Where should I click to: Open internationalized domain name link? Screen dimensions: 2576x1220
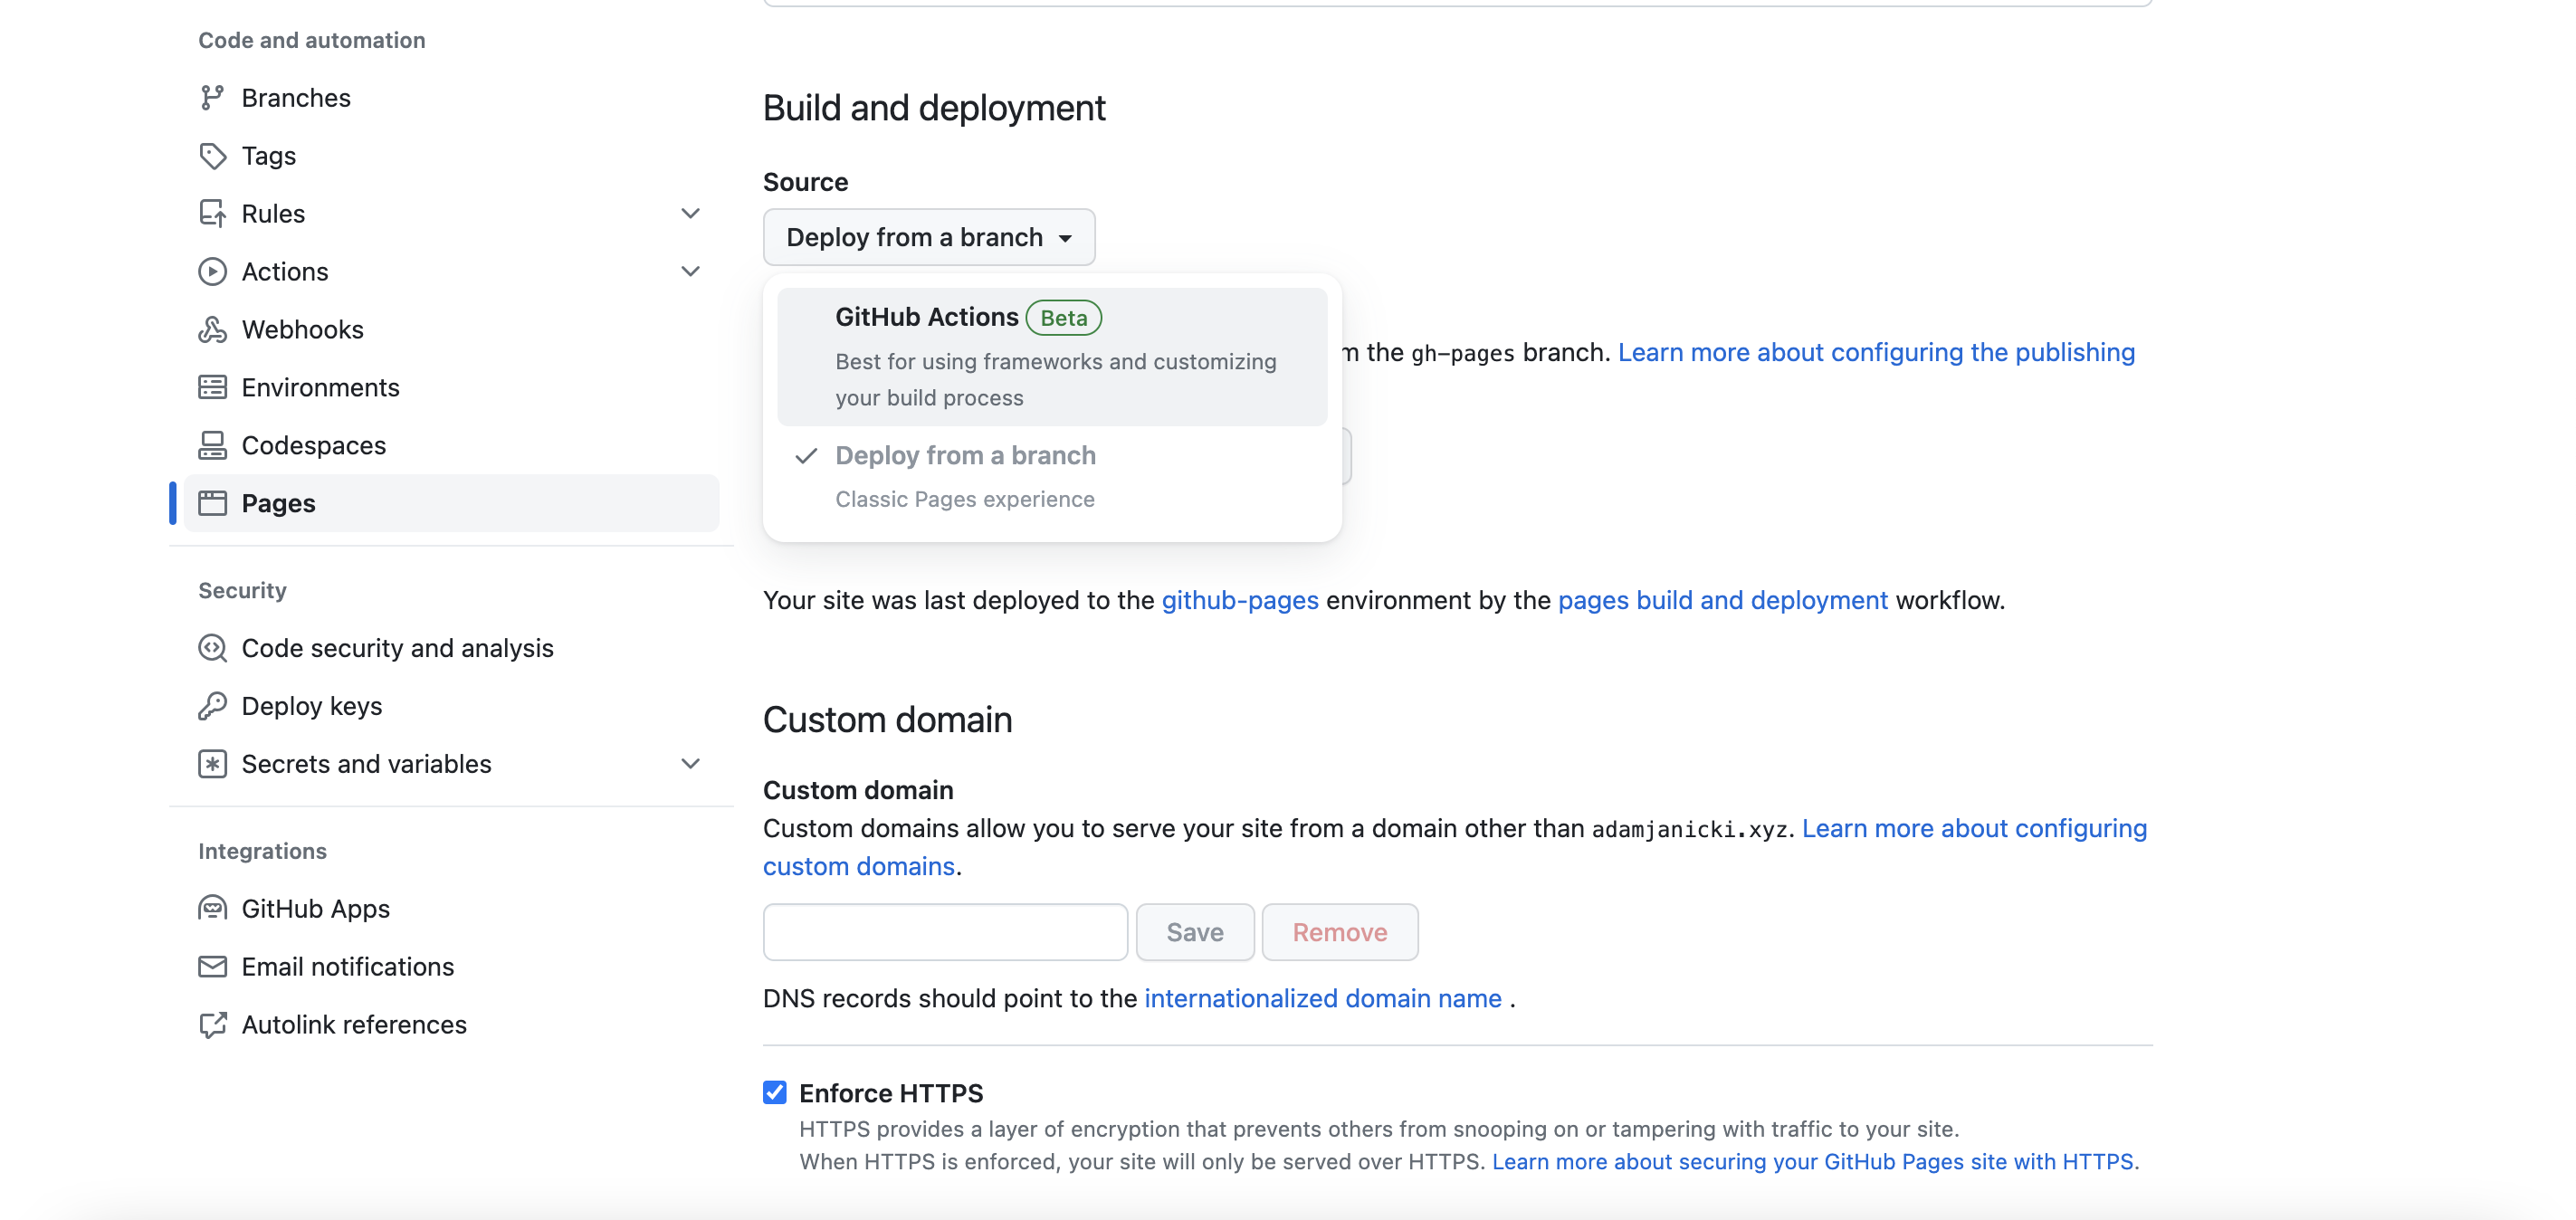[1322, 999]
